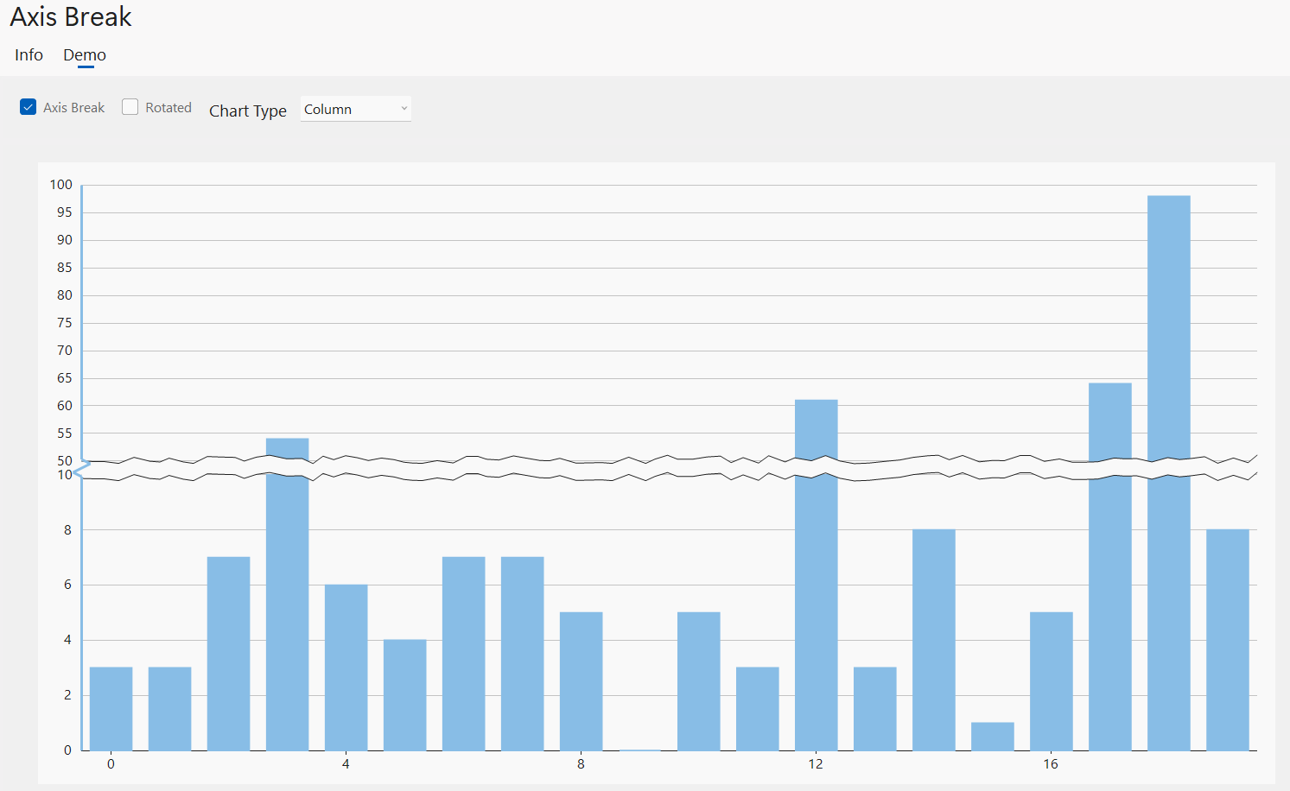Switch to the Info tab

(29, 55)
